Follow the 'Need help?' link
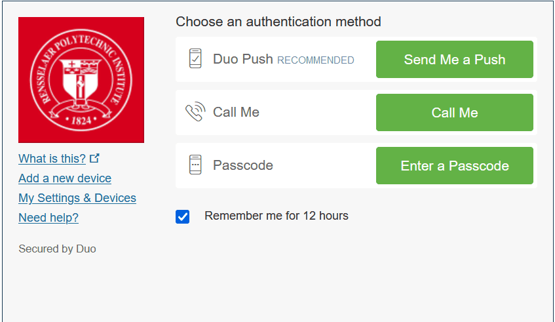Viewport: 555px width, 322px height. tap(48, 218)
